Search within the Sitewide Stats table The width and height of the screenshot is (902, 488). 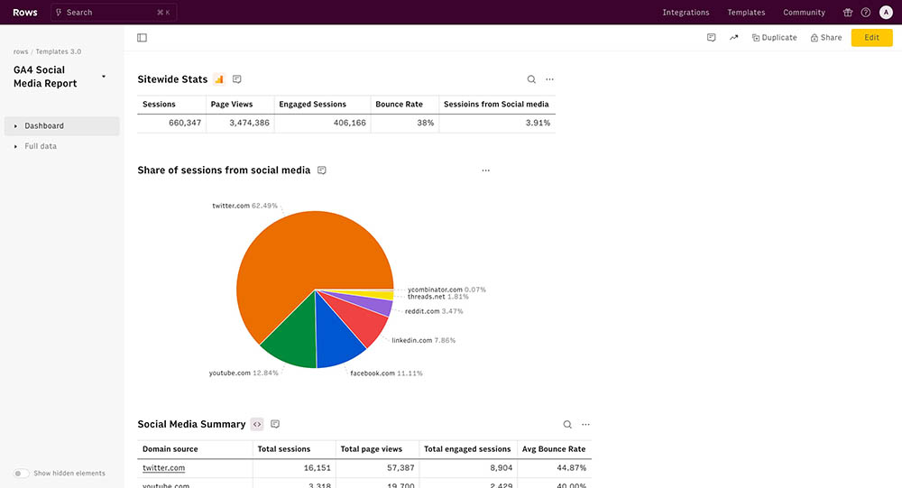coord(531,79)
